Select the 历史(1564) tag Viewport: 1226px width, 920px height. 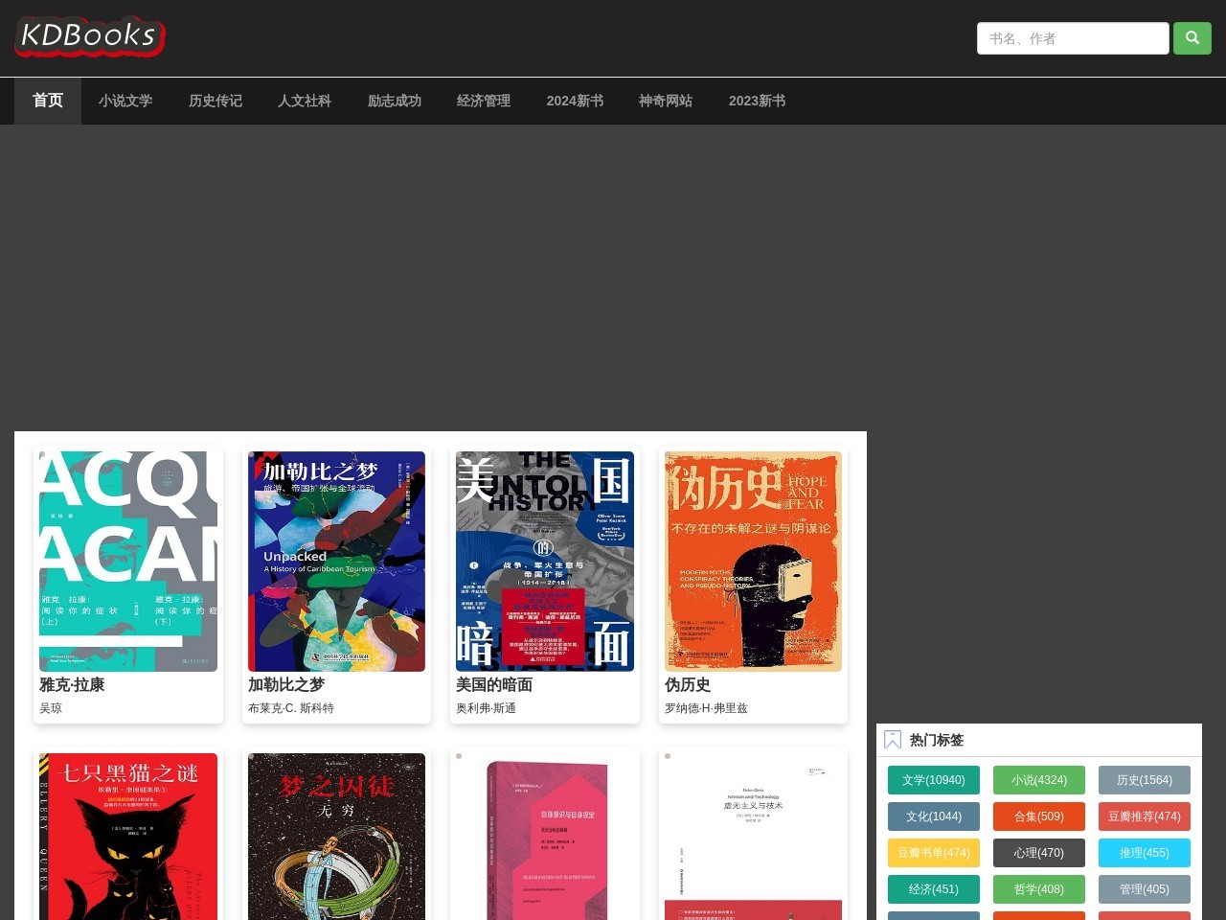click(x=1145, y=780)
